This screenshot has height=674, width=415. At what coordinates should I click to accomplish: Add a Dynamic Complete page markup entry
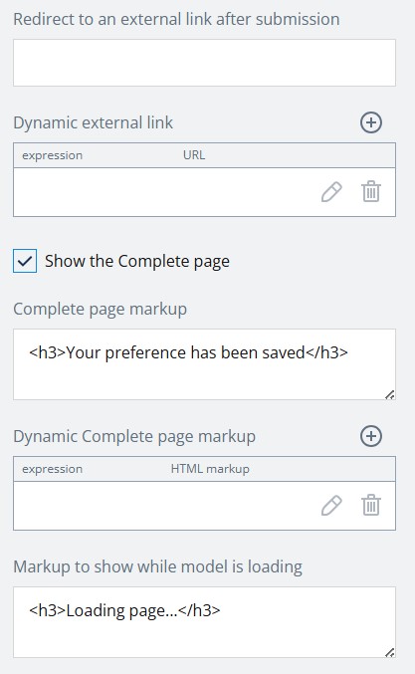point(371,436)
